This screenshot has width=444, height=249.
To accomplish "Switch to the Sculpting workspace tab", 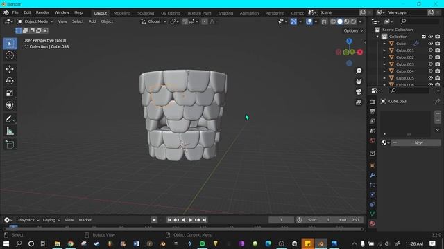I will (x=146, y=13).
